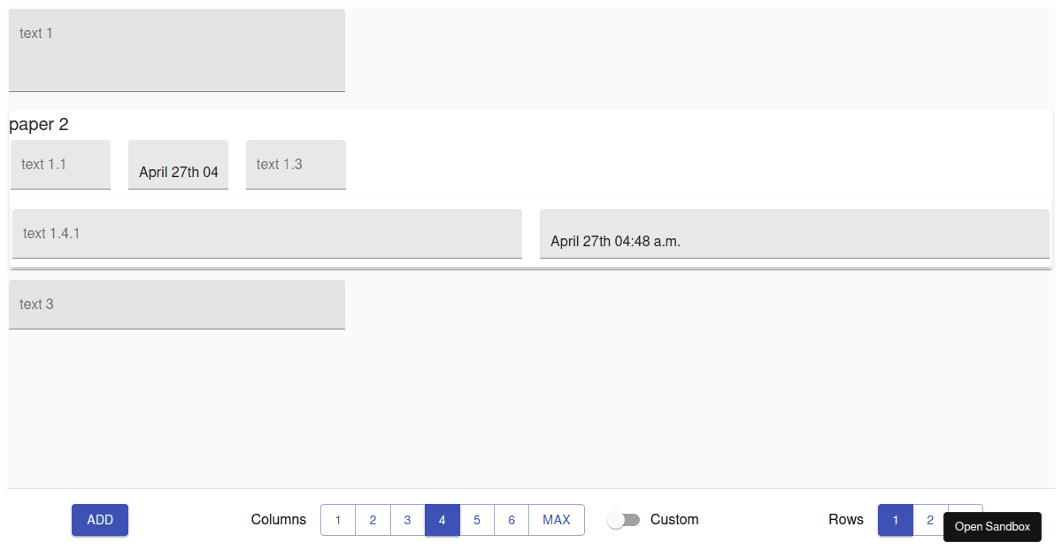
Task: Click the text 1.4.1 input
Action: coord(266,234)
